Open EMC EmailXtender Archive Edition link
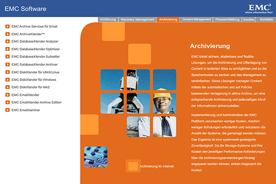The height and width of the screenshot is (184, 276). pos(36,102)
